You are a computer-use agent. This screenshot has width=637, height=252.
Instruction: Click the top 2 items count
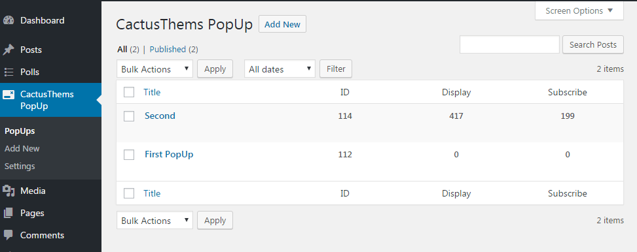pyautogui.click(x=610, y=69)
